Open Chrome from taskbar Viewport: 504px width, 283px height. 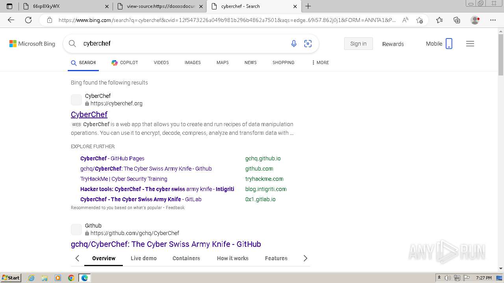coord(71,278)
